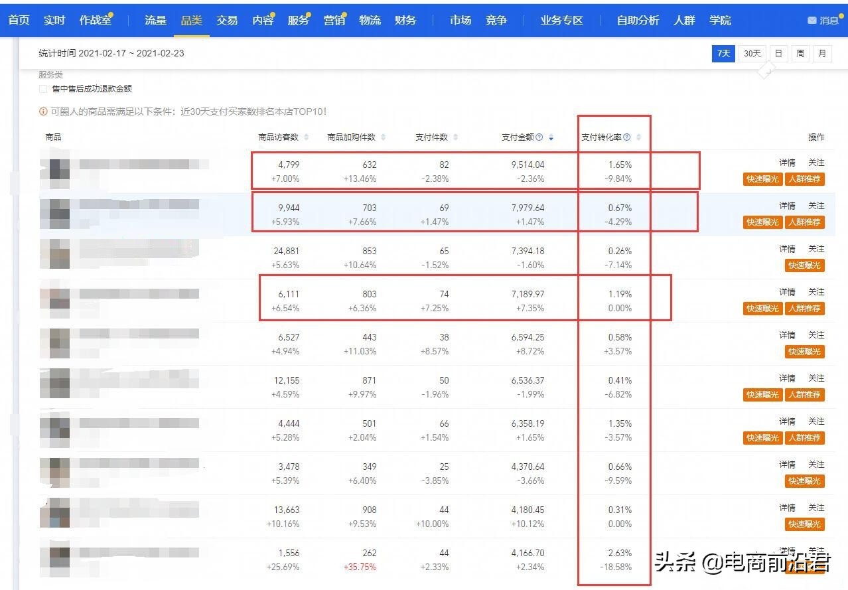Sort the table by 商品访客数
The width and height of the screenshot is (848, 590).
point(305,137)
